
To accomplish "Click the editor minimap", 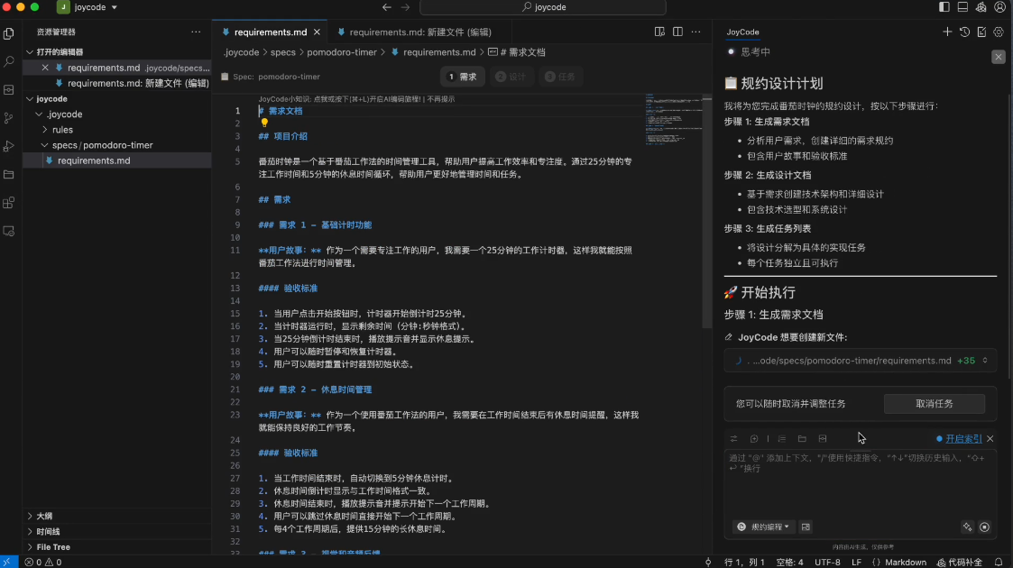I will [673, 120].
